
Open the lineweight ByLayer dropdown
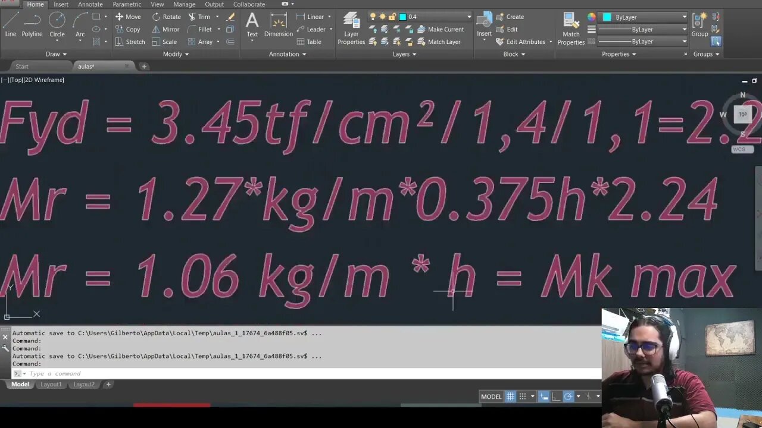coord(643,29)
